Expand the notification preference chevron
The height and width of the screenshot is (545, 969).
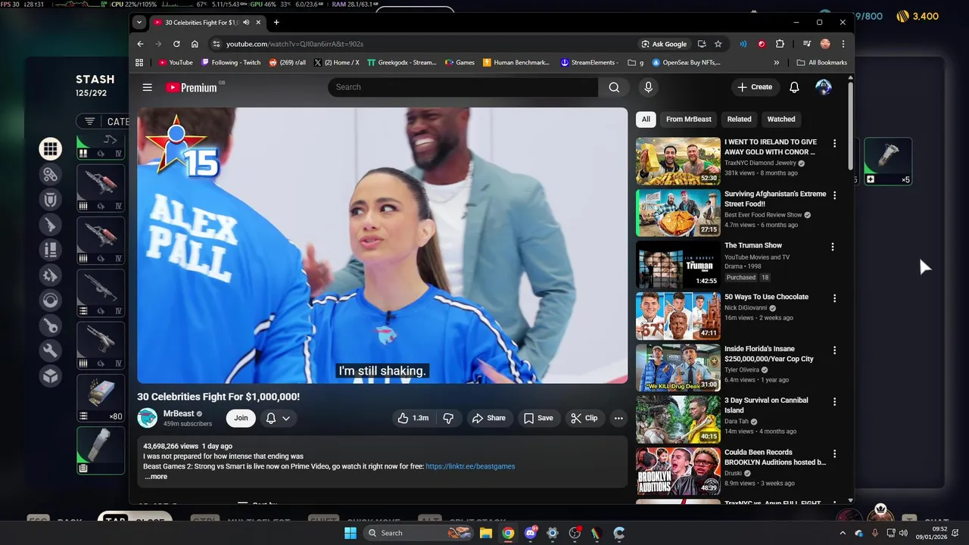(x=286, y=418)
